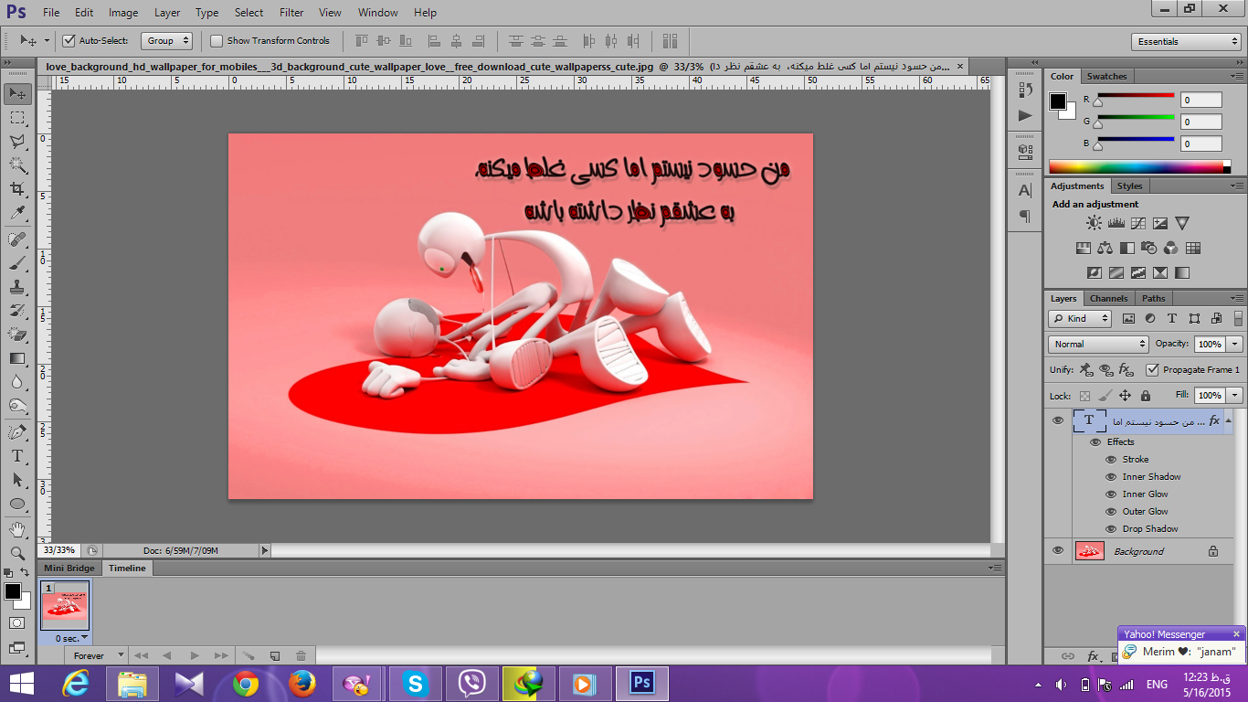Enable the Auto-Select checkbox
1248x702 pixels.
pos(69,40)
